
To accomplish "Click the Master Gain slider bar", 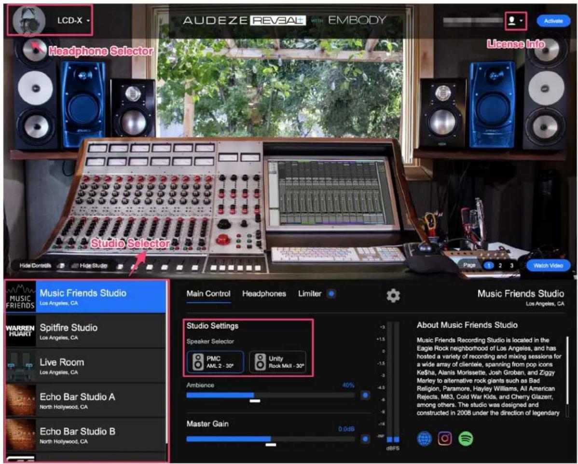I will point(271,439).
